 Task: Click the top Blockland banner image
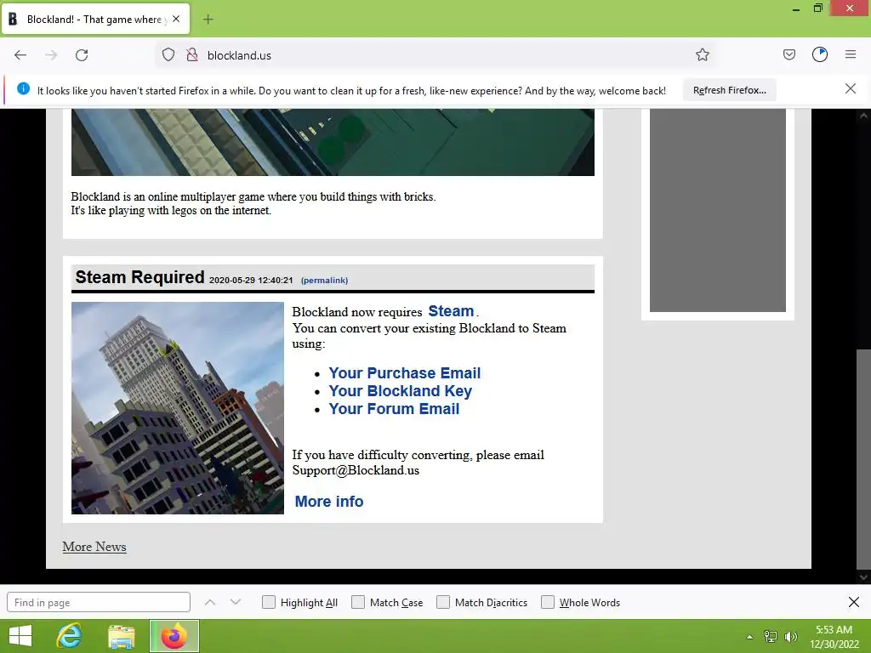pos(333,142)
